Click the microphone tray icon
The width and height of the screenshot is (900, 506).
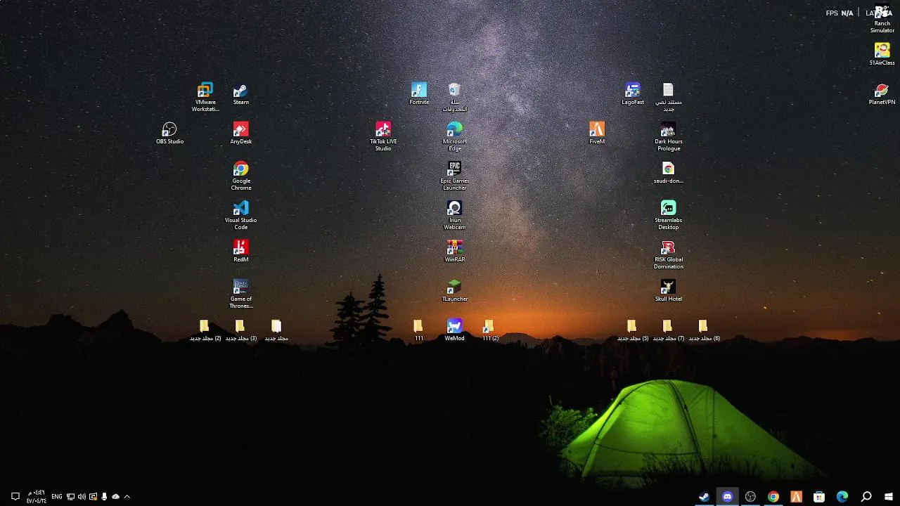tap(104, 497)
